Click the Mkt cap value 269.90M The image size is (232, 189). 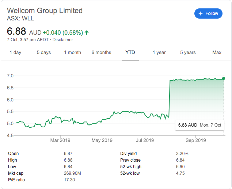[72, 173]
